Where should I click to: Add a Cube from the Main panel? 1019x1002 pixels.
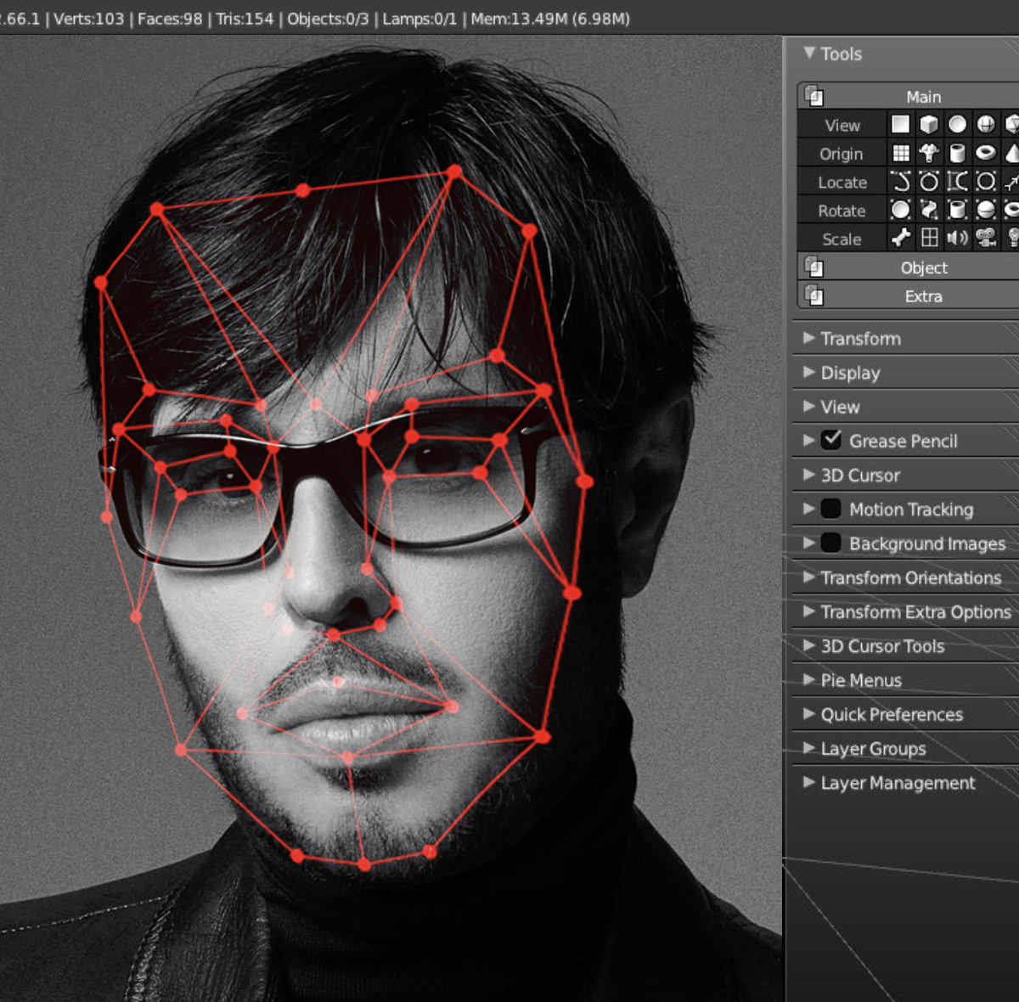[929, 124]
